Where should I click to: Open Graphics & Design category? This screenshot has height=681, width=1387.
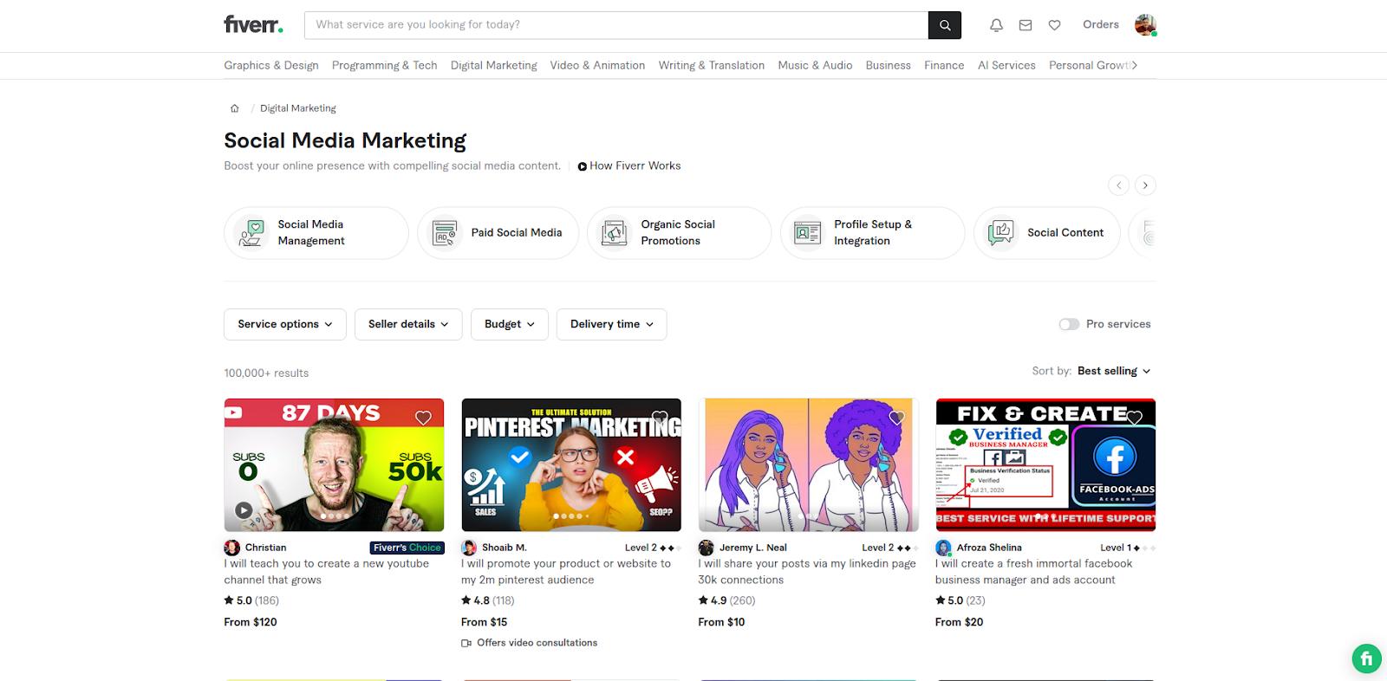271,65
